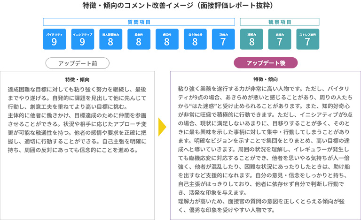Screen dimensions: 361x220
Task: Select the 観察項目 header bar
Action: (x=280, y=22)
